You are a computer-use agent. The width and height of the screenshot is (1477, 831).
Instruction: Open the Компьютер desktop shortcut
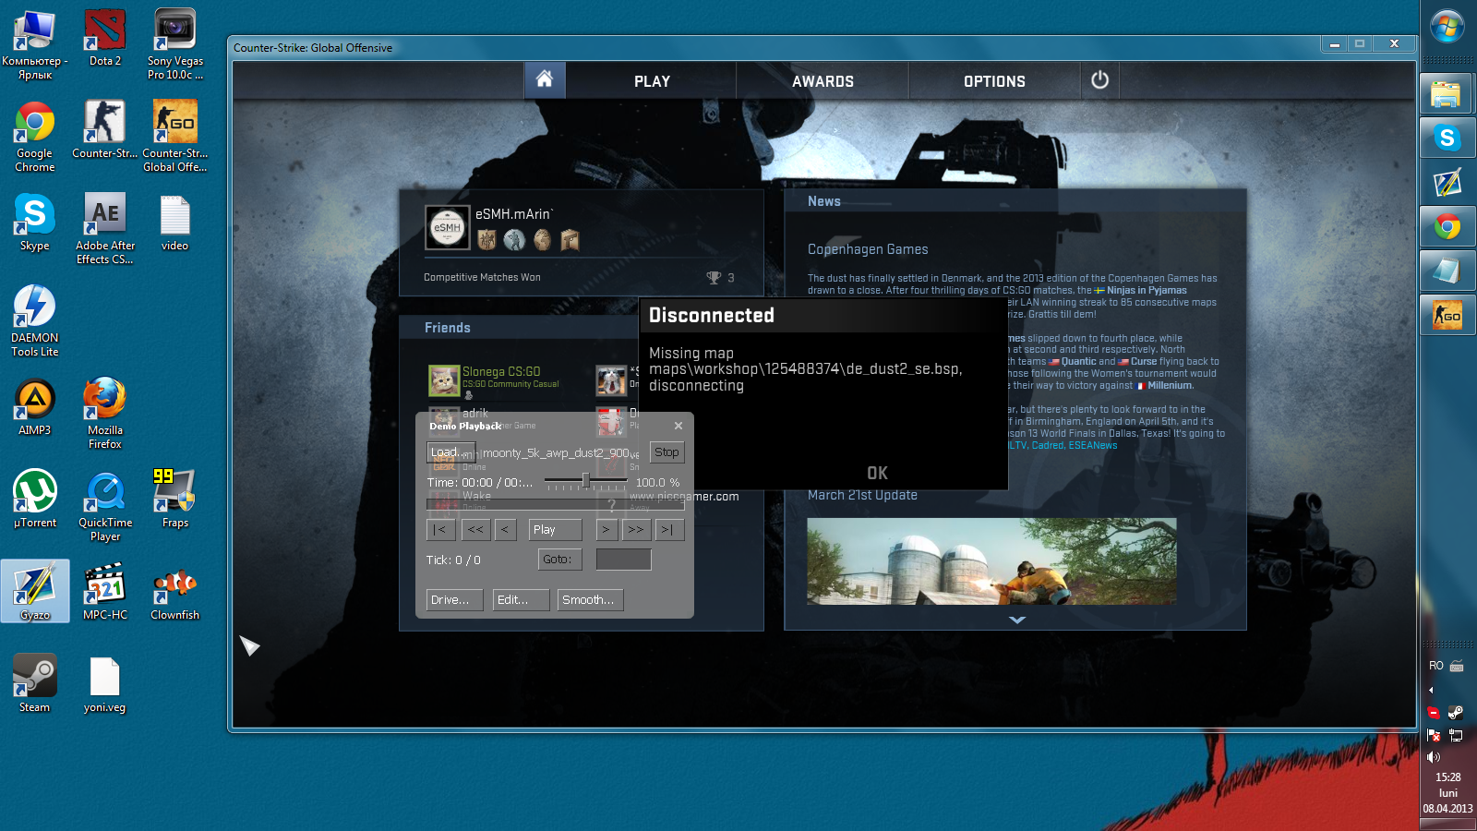(x=35, y=44)
